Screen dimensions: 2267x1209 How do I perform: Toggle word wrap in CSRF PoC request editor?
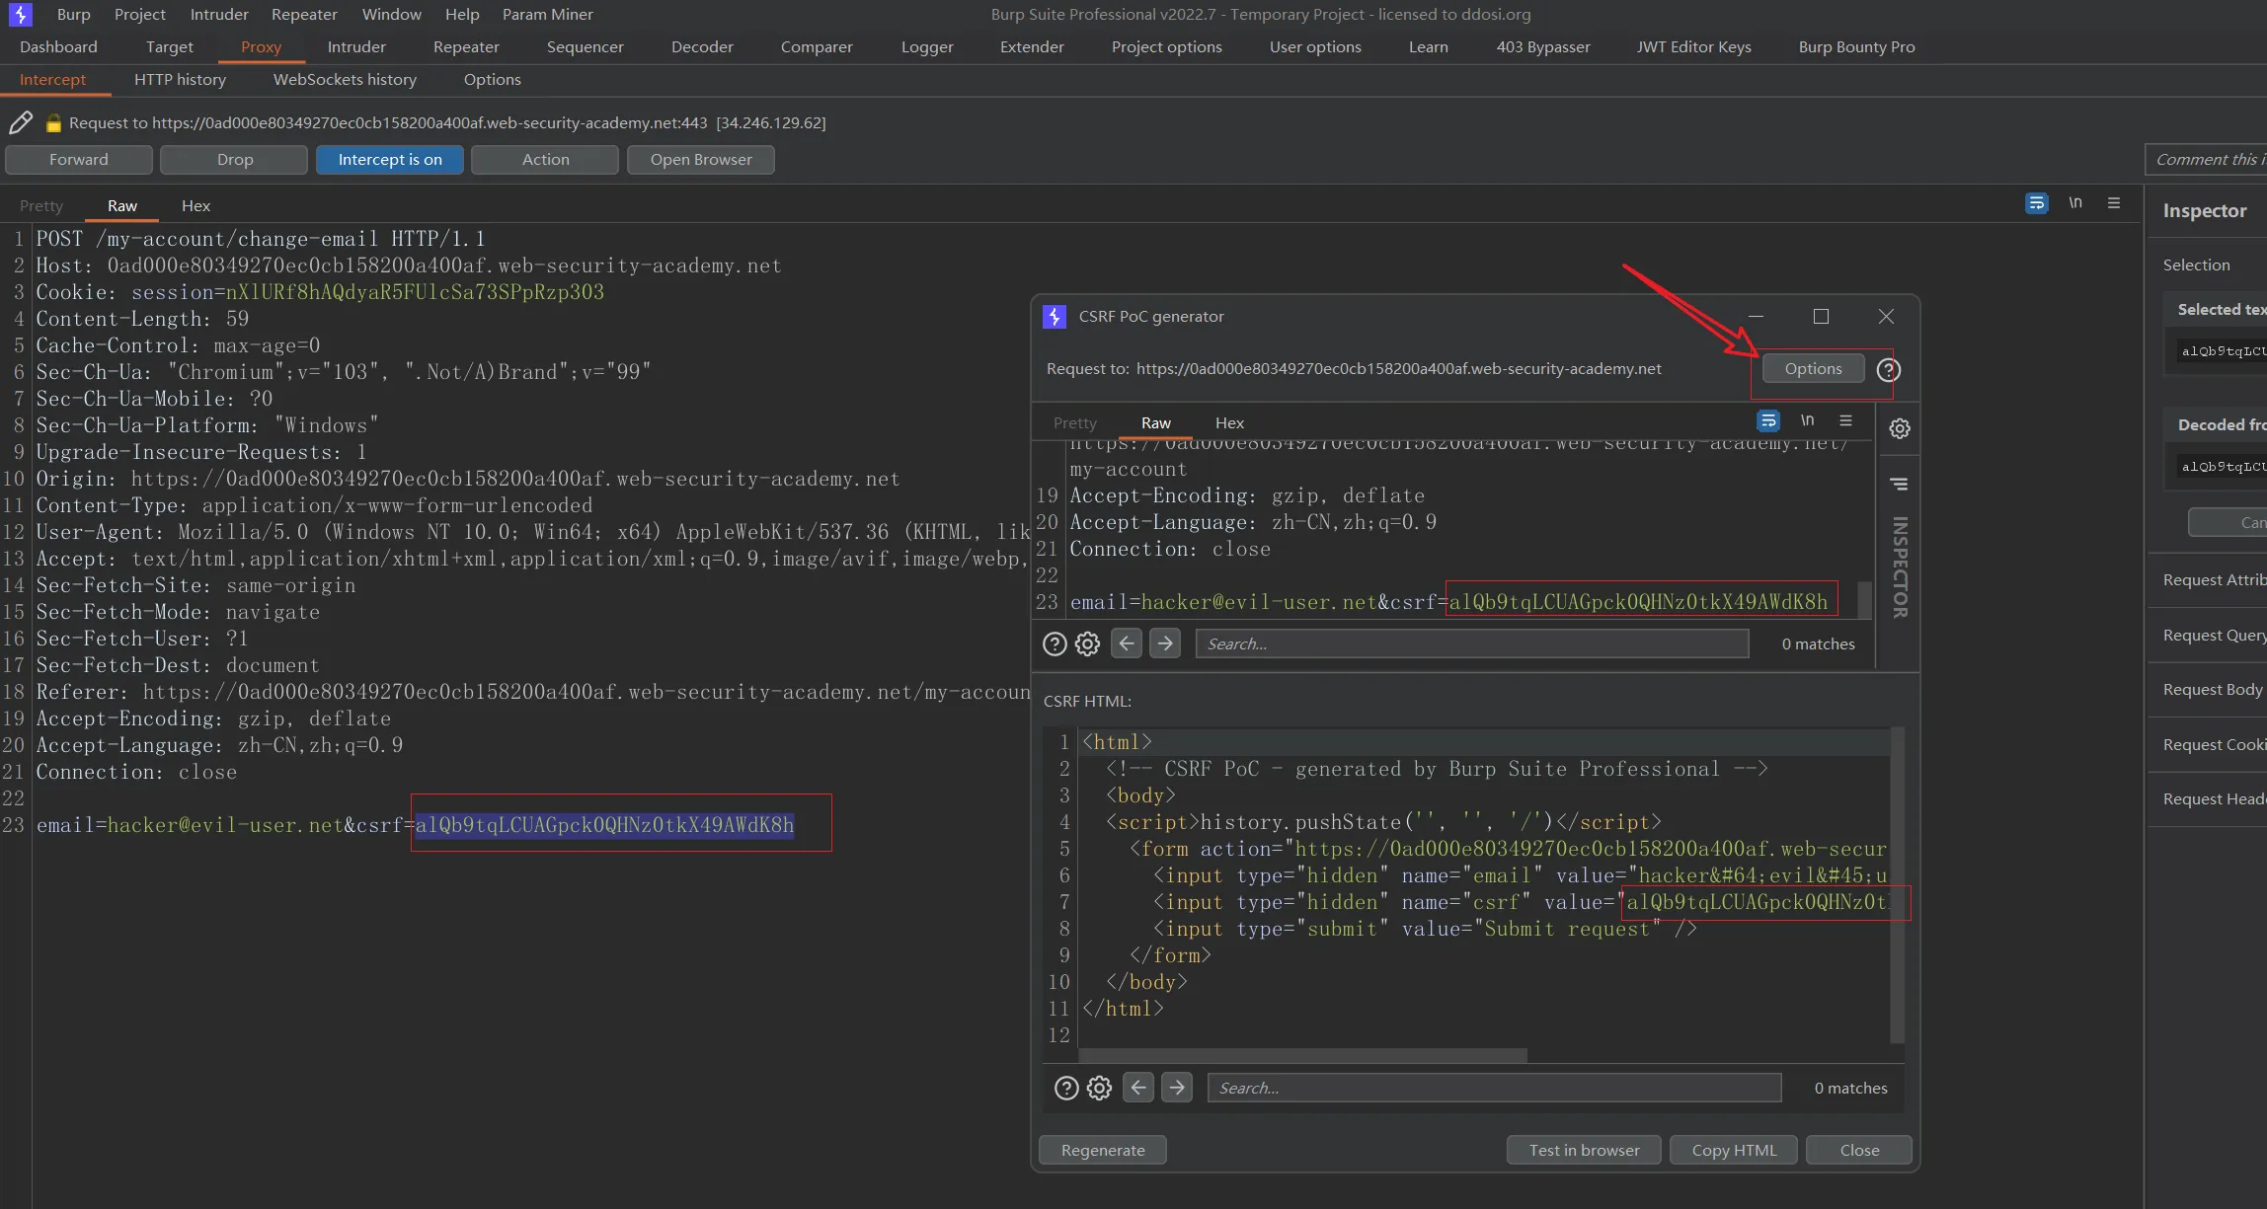[1767, 421]
